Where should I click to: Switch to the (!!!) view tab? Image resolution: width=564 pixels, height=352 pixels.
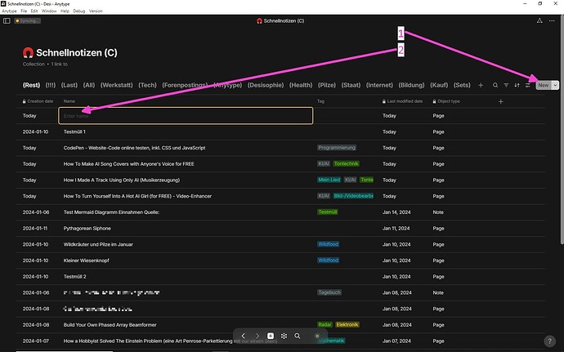click(51, 85)
